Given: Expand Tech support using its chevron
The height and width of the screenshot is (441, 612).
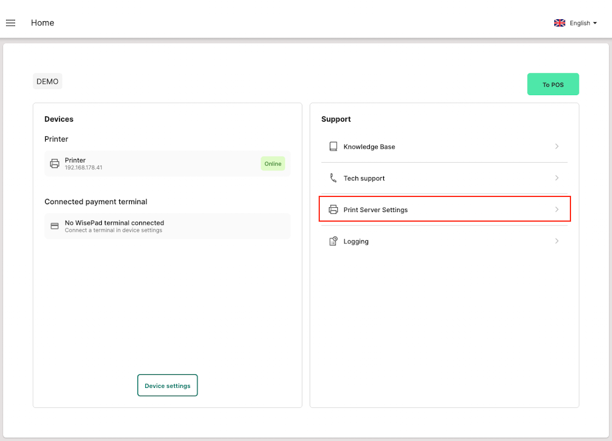Looking at the screenshot, I should click(x=557, y=178).
